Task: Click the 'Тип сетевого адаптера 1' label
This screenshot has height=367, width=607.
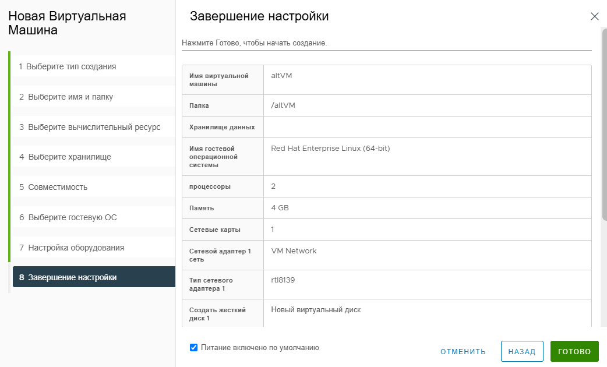Action: [211, 284]
